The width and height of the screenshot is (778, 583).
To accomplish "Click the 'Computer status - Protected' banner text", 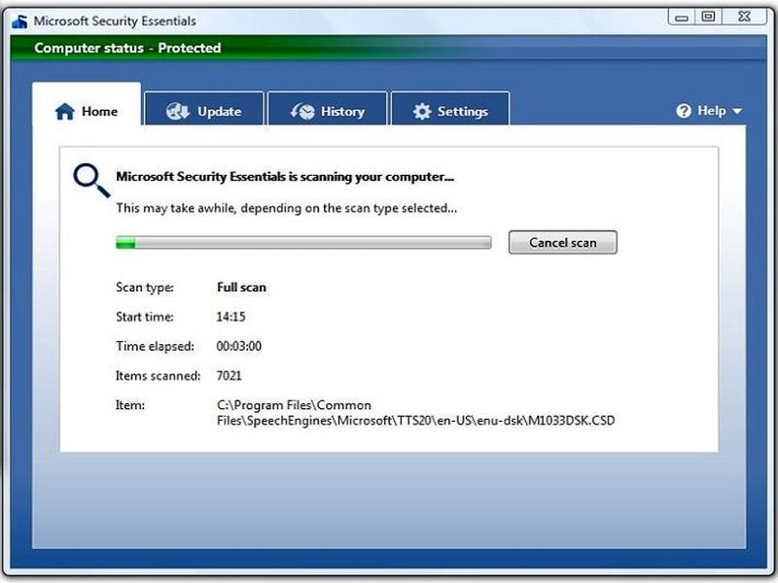I will click(127, 48).
